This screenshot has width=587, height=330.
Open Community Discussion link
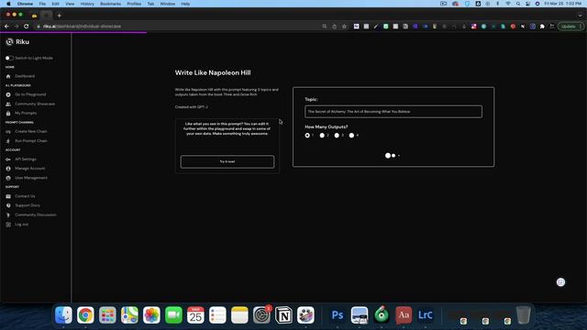pyautogui.click(x=36, y=215)
